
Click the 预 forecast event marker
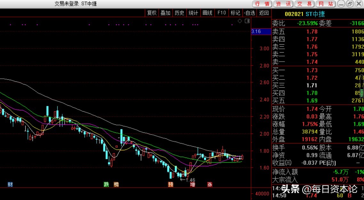point(170,184)
